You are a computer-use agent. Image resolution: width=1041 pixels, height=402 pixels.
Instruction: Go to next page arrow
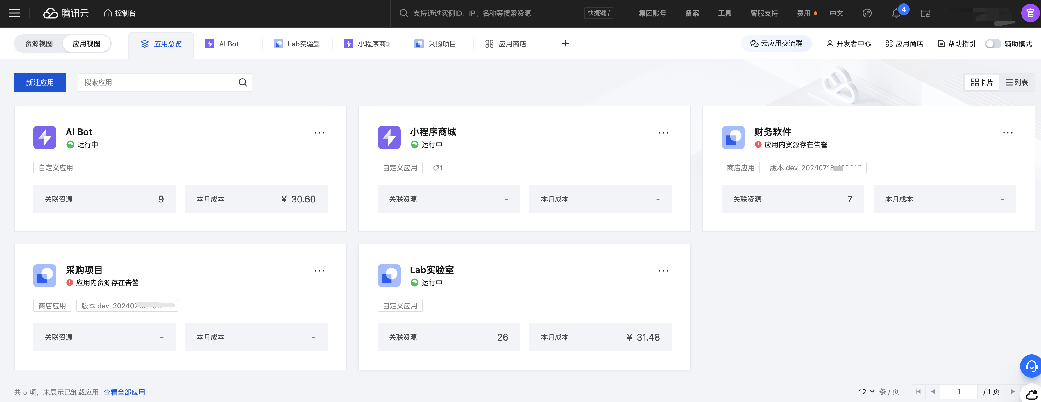tap(1013, 392)
